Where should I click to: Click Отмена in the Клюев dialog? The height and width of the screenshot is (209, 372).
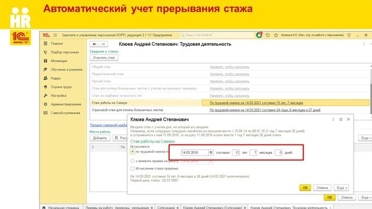[322, 188]
